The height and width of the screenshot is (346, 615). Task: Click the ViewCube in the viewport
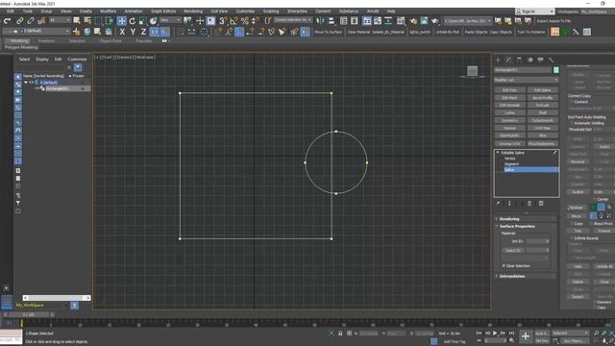tap(473, 71)
